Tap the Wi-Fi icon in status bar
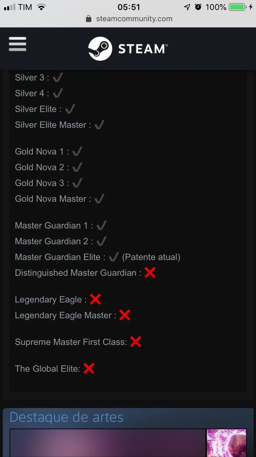Viewport: 256px width, 457px height. point(41,7)
